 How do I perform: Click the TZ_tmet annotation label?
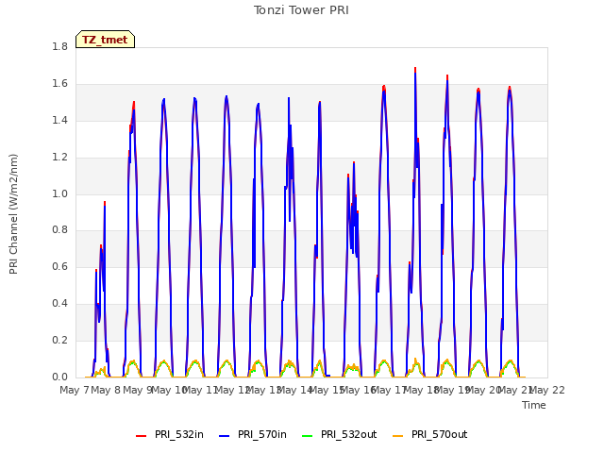pyautogui.click(x=105, y=40)
